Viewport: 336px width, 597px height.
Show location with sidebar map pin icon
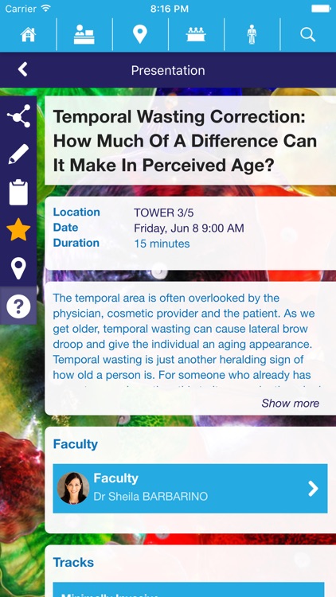18,268
